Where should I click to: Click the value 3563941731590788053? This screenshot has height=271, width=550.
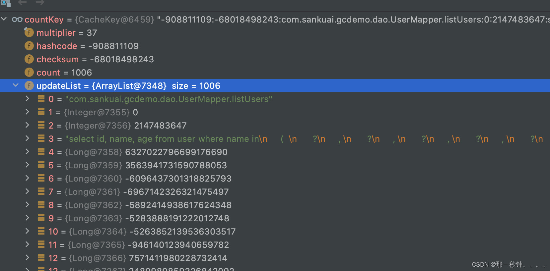[x=176, y=165]
